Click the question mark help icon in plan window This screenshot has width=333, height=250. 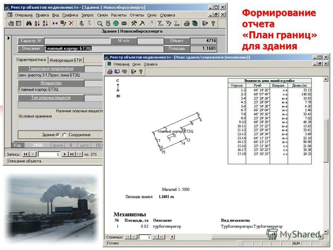click(140, 72)
